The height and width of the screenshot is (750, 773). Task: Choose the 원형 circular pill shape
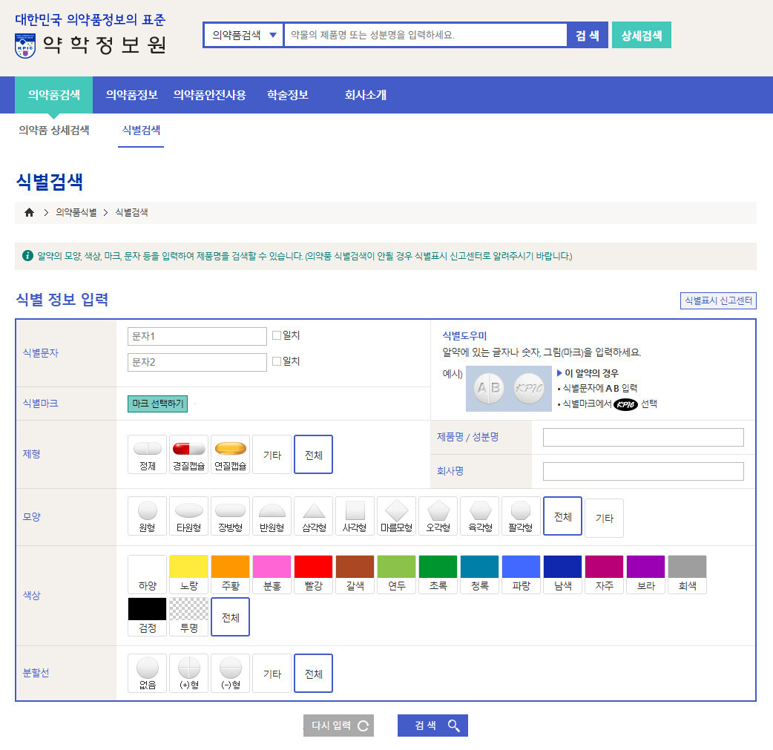tap(147, 517)
